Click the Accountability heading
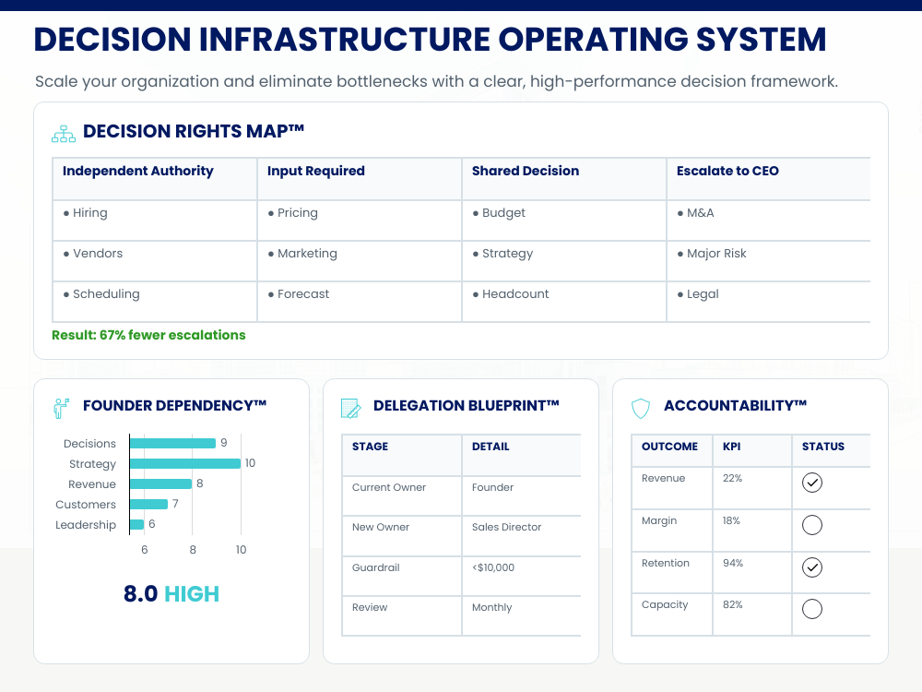 click(735, 405)
